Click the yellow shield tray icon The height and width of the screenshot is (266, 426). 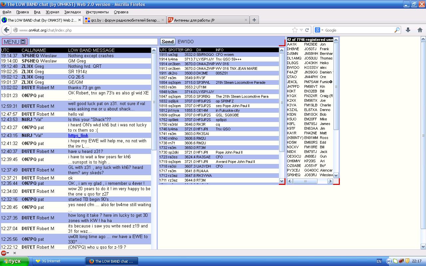point(407,261)
